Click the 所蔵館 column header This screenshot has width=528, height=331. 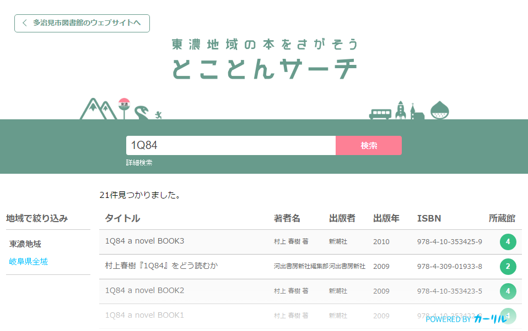click(502, 218)
